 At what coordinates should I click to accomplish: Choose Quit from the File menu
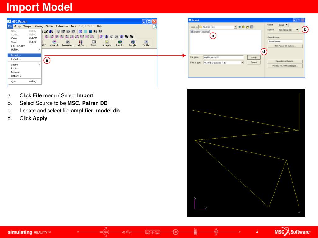24,82
